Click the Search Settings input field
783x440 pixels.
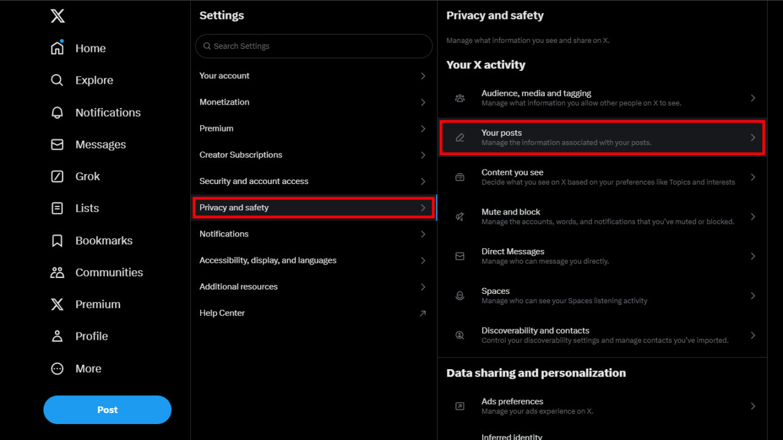(x=313, y=46)
